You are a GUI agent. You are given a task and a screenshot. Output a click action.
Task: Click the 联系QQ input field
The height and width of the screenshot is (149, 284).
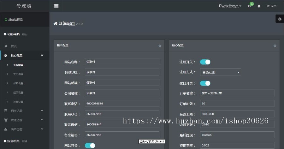[122, 114]
